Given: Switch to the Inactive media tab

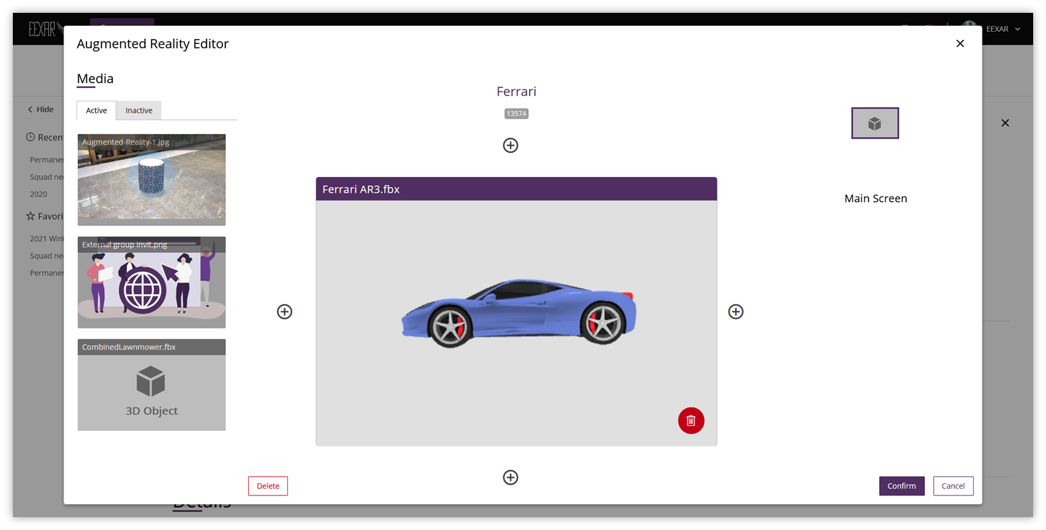Looking at the screenshot, I should 139,110.
